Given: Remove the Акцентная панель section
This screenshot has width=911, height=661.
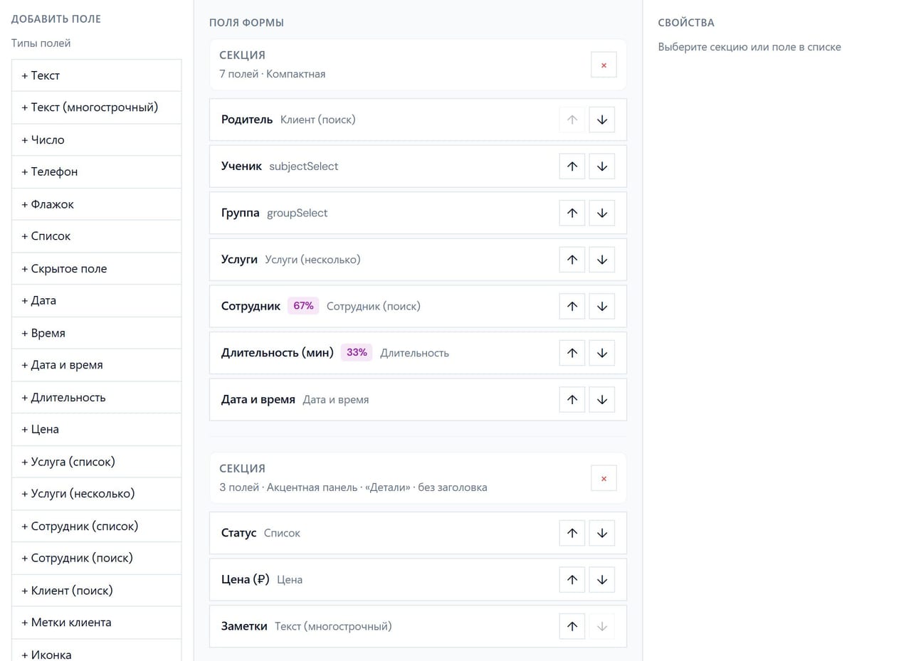Looking at the screenshot, I should 604,478.
